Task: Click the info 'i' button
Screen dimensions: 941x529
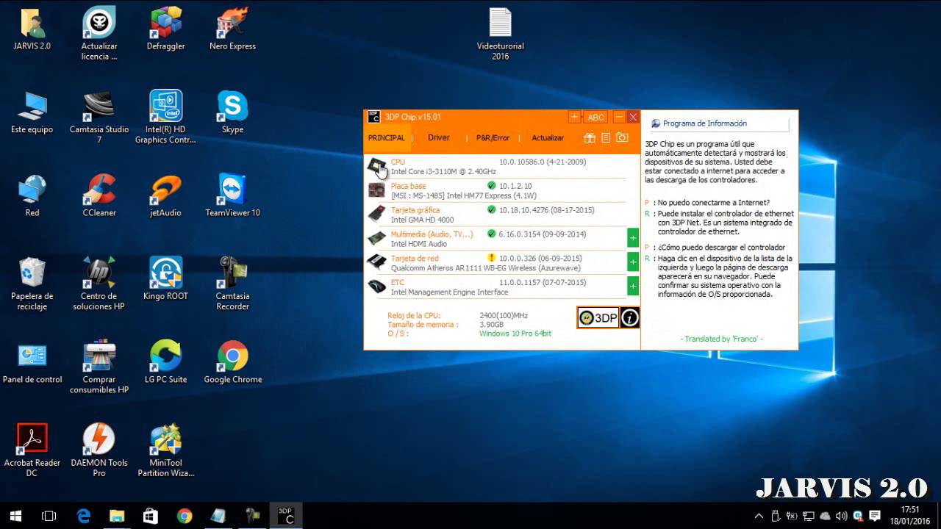Action: point(630,317)
